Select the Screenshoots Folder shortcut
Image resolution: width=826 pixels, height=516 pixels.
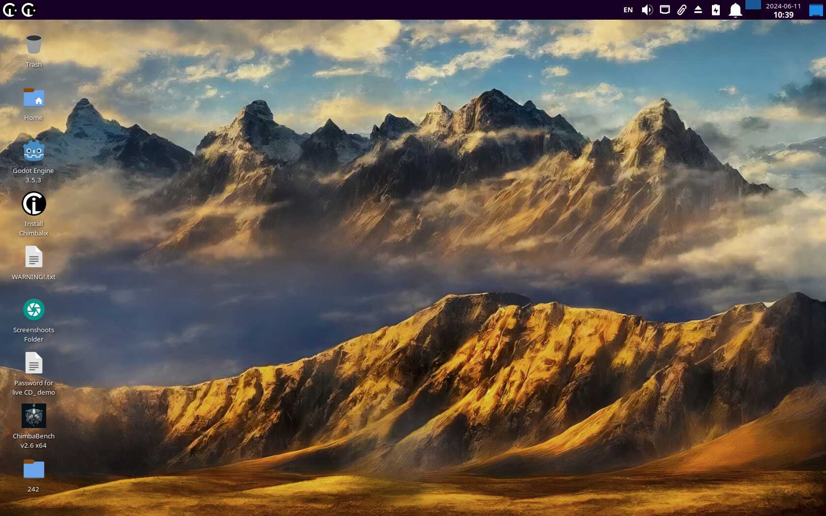33,321
